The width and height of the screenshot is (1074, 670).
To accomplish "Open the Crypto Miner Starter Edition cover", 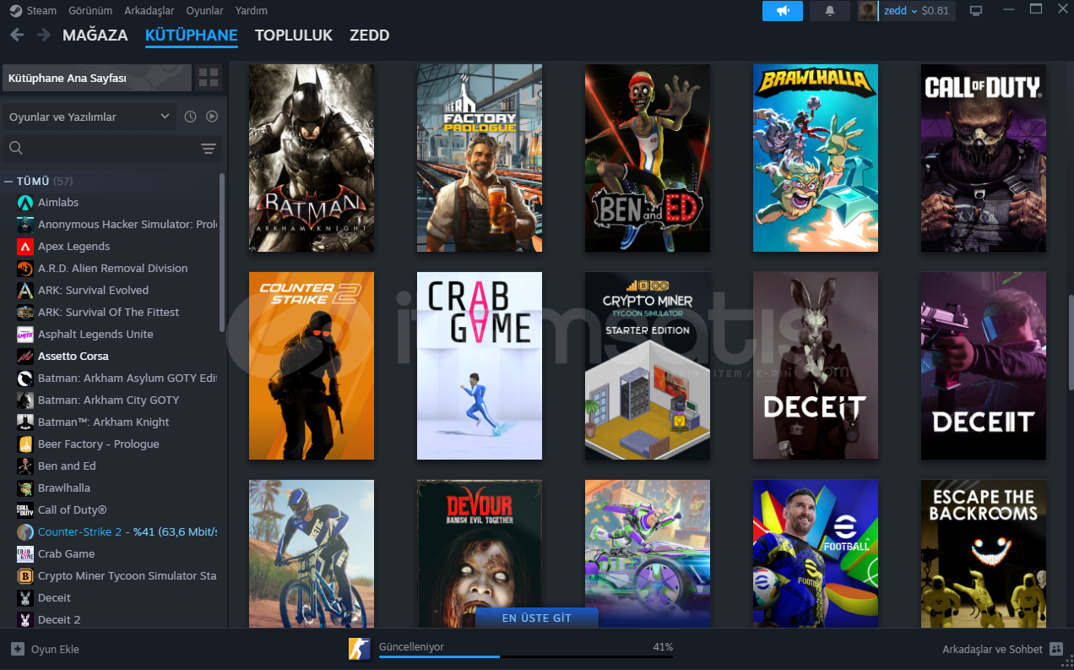I will point(648,366).
